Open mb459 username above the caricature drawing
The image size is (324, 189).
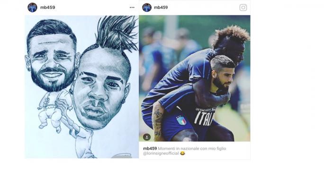[48, 8]
